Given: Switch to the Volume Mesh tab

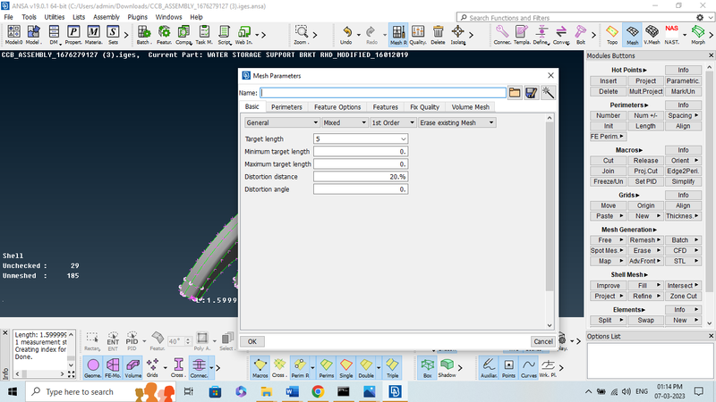Looking at the screenshot, I should (471, 107).
